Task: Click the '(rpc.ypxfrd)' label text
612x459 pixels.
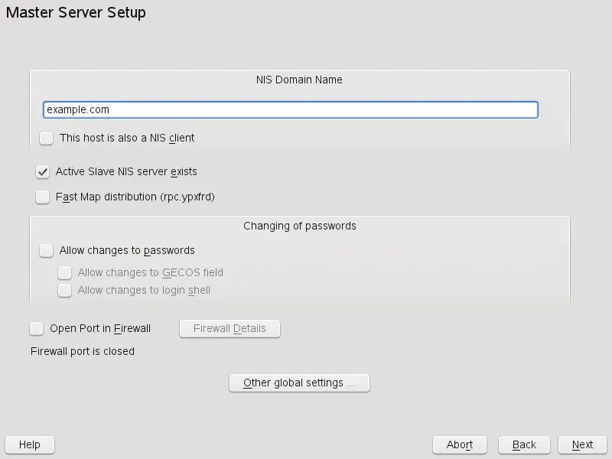Action: (x=187, y=197)
